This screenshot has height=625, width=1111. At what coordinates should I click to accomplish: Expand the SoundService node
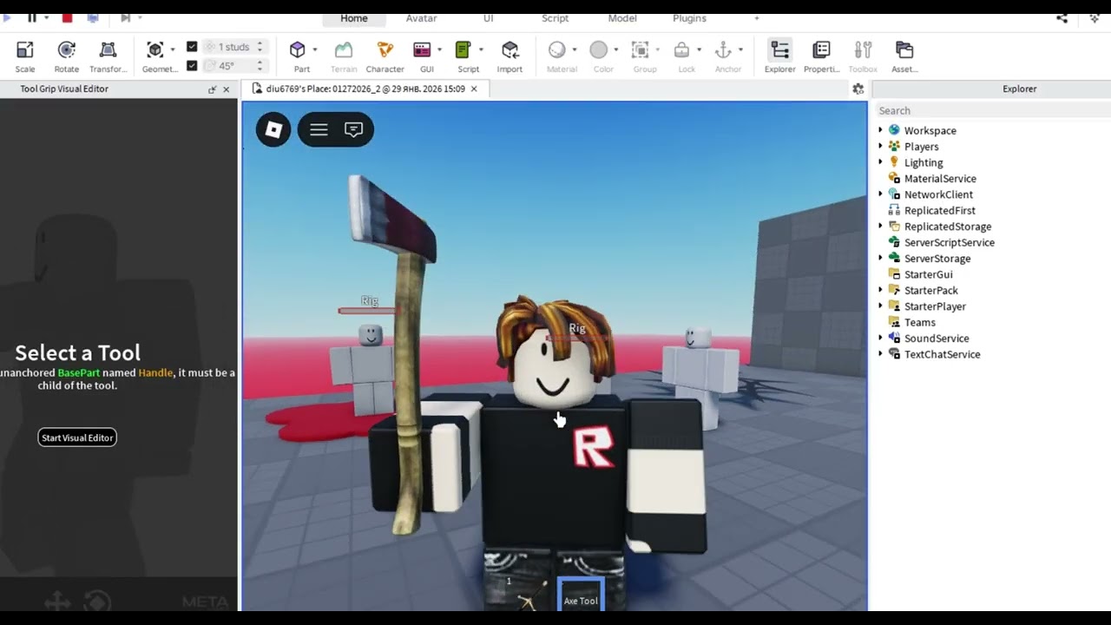click(880, 339)
